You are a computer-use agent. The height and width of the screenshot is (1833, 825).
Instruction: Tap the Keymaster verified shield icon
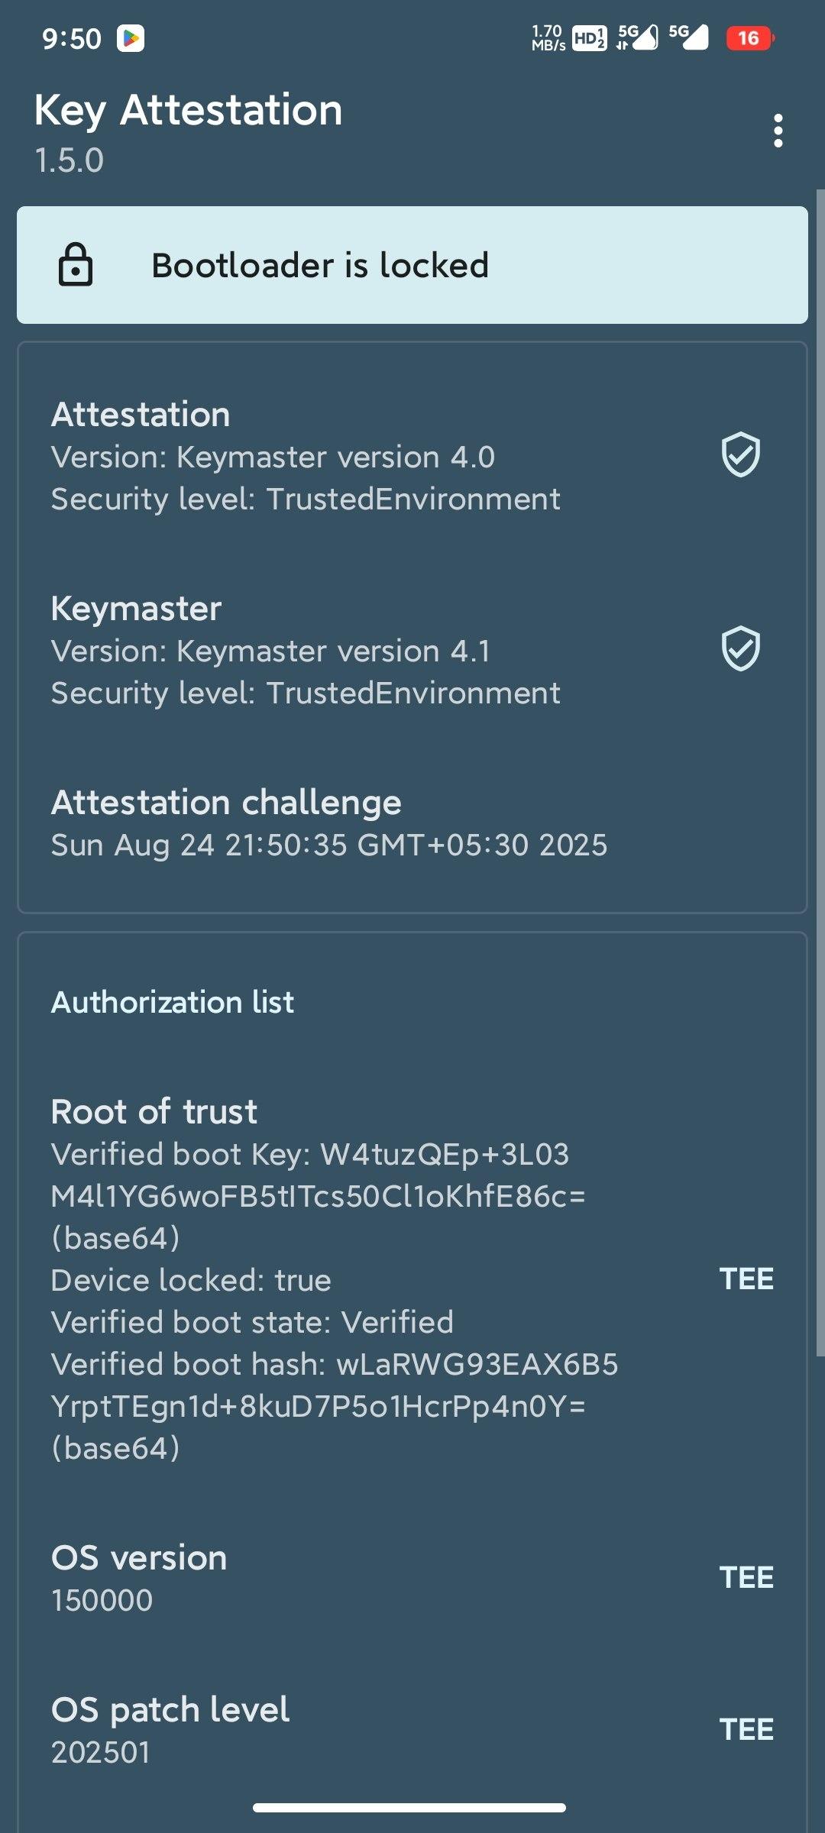click(x=741, y=649)
